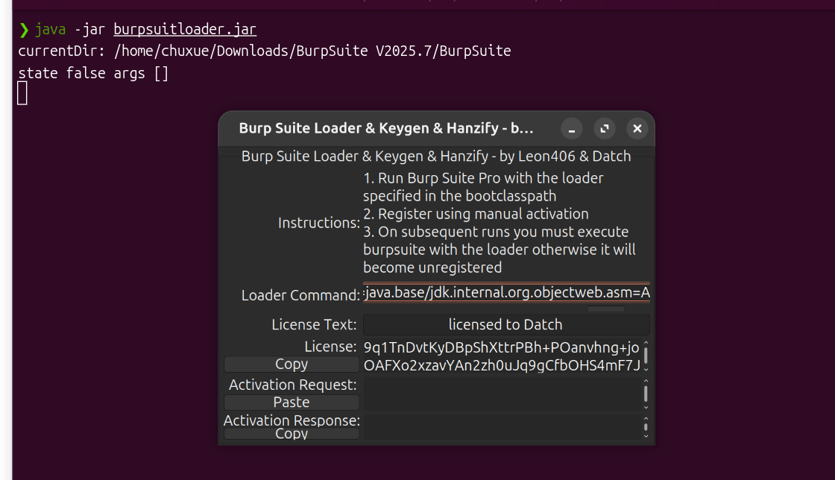Close the Burp Suite Loader window
835x480 pixels.
pos(637,129)
